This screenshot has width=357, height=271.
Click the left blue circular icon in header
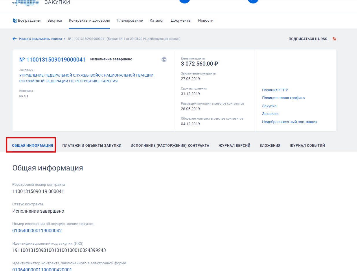click(x=185, y=1)
